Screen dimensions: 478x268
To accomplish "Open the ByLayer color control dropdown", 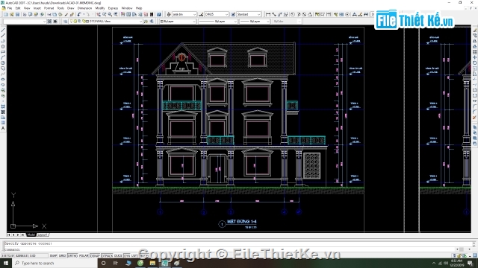I will click(178, 22).
